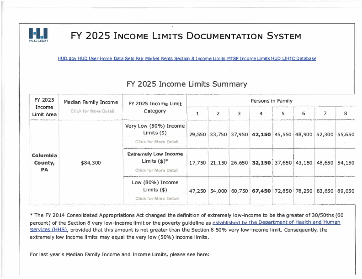Click the bold 67,450 low income value
Image resolution: width=362 pixels, height=279 pixels.
point(261,191)
